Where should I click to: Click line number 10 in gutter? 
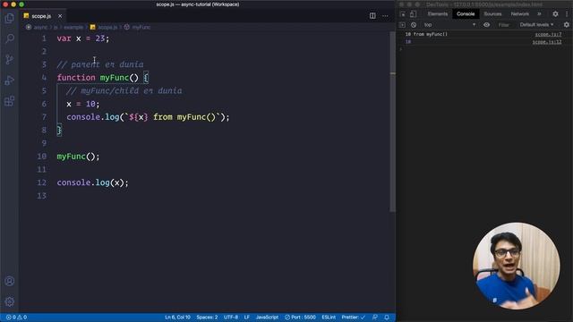(42, 157)
